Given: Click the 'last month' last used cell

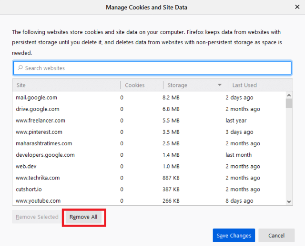Looking at the screenshot, I should pos(238,155).
